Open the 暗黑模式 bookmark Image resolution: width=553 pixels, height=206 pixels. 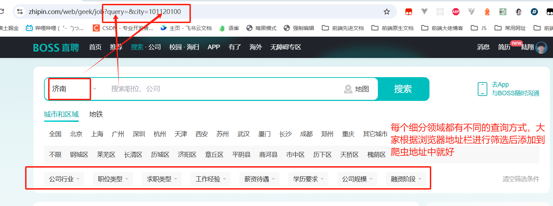click(261, 28)
